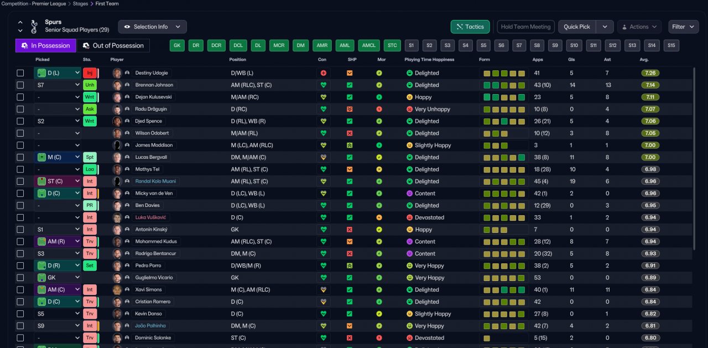Image resolution: width=708 pixels, height=348 pixels.
Task: Open Randal Kolo Muani's player link
Action: [157, 181]
